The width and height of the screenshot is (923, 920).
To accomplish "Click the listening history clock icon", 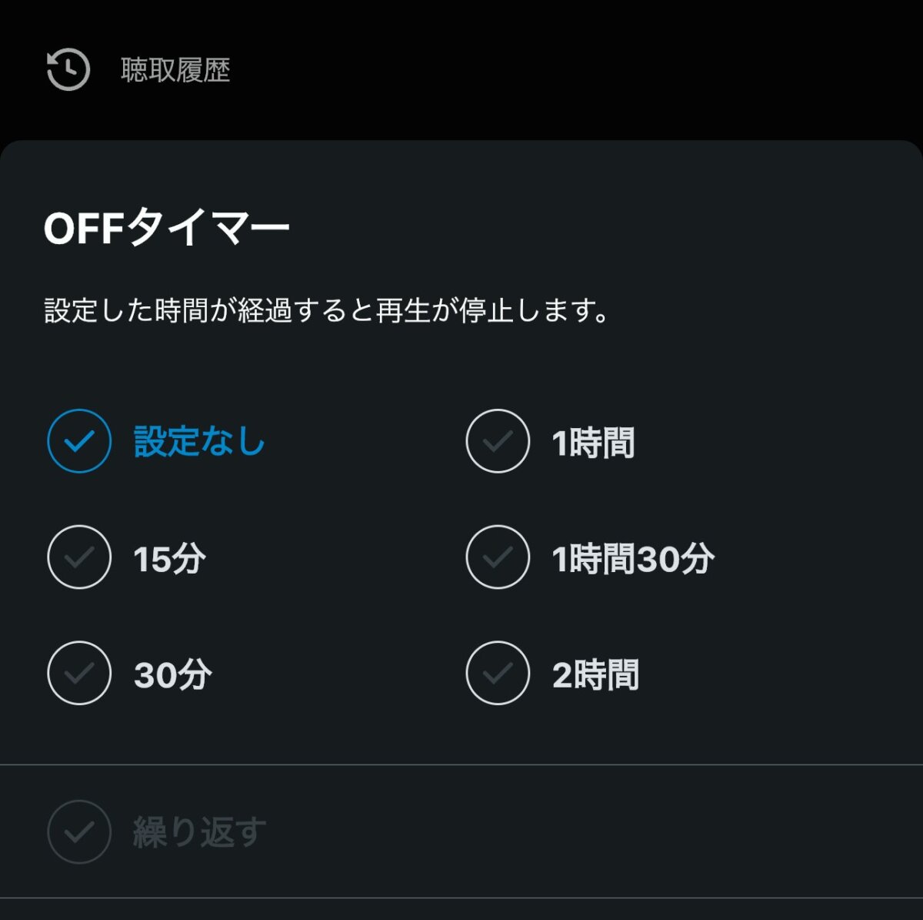I will tap(66, 70).
